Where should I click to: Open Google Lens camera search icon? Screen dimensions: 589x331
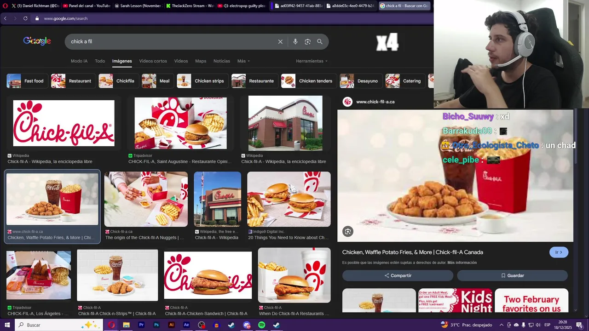click(307, 41)
